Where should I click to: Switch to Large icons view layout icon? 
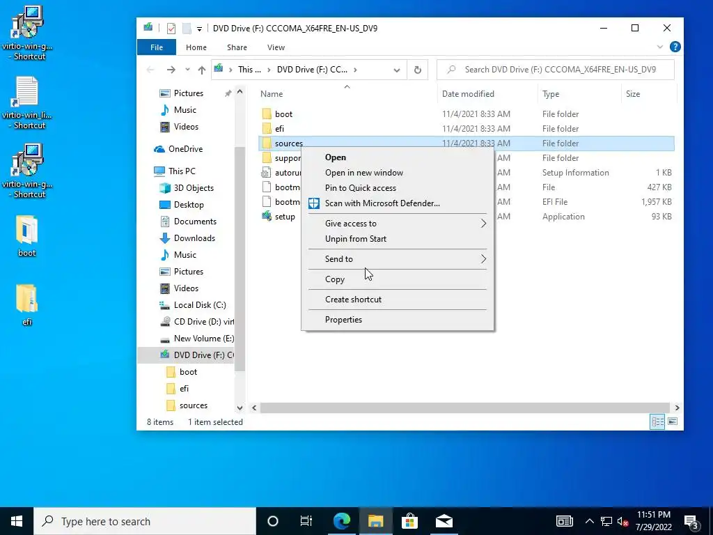tap(673, 421)
